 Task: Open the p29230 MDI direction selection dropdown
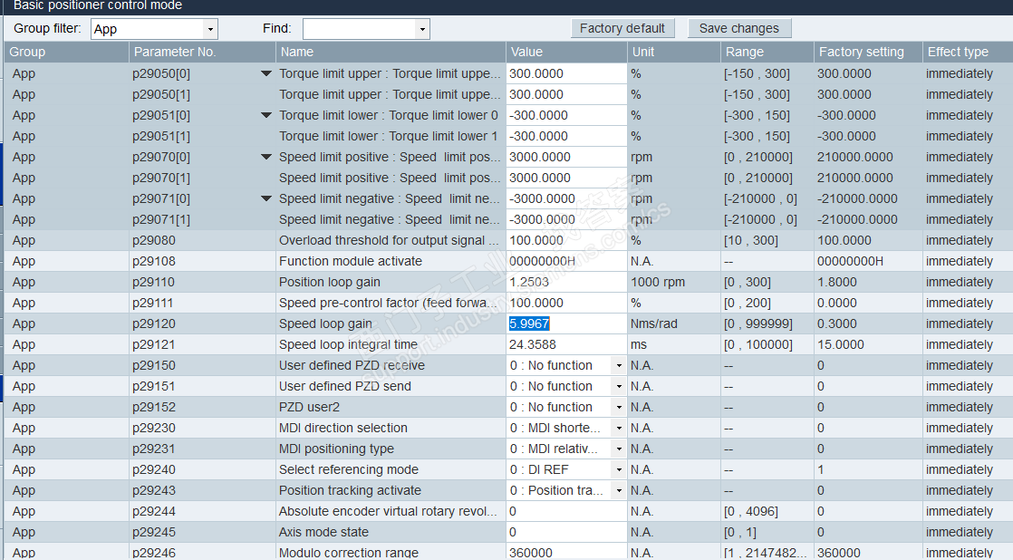pos(619,428)
